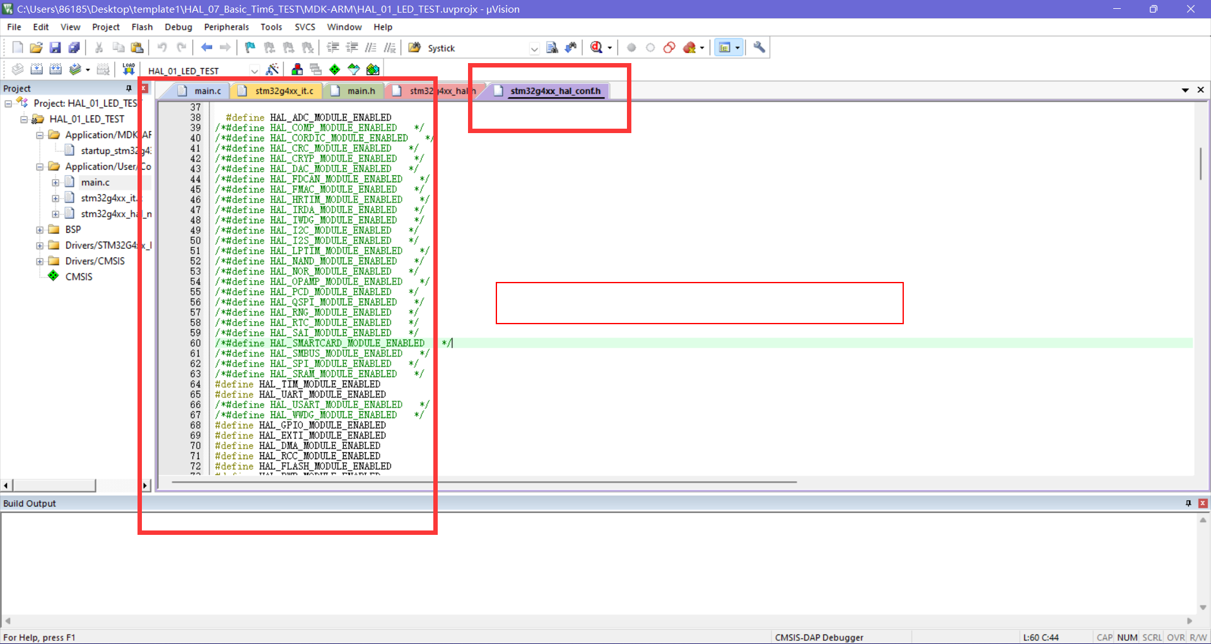Click line 64 HAL_TIM_MODULE_ENABLED define
The width and height of the screenshot is (1211, 644).
tap(297, 384)
